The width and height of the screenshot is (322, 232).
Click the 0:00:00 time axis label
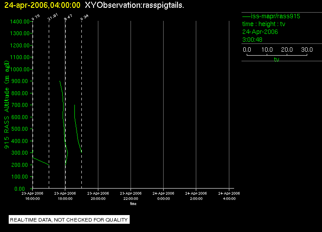click(x=164, y=199)
